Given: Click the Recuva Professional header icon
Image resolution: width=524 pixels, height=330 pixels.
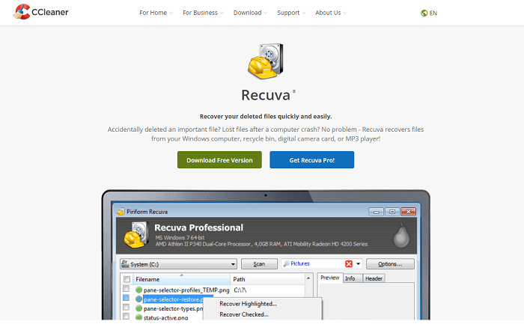Looking at the screenshot, I should point(136,235).
